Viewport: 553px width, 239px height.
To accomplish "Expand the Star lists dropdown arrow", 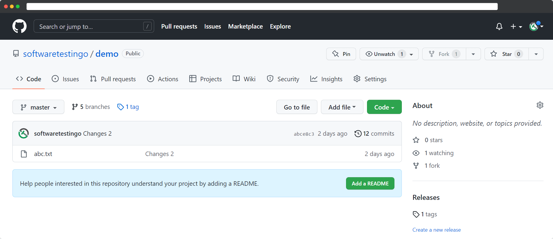I will tap(536, 54).
